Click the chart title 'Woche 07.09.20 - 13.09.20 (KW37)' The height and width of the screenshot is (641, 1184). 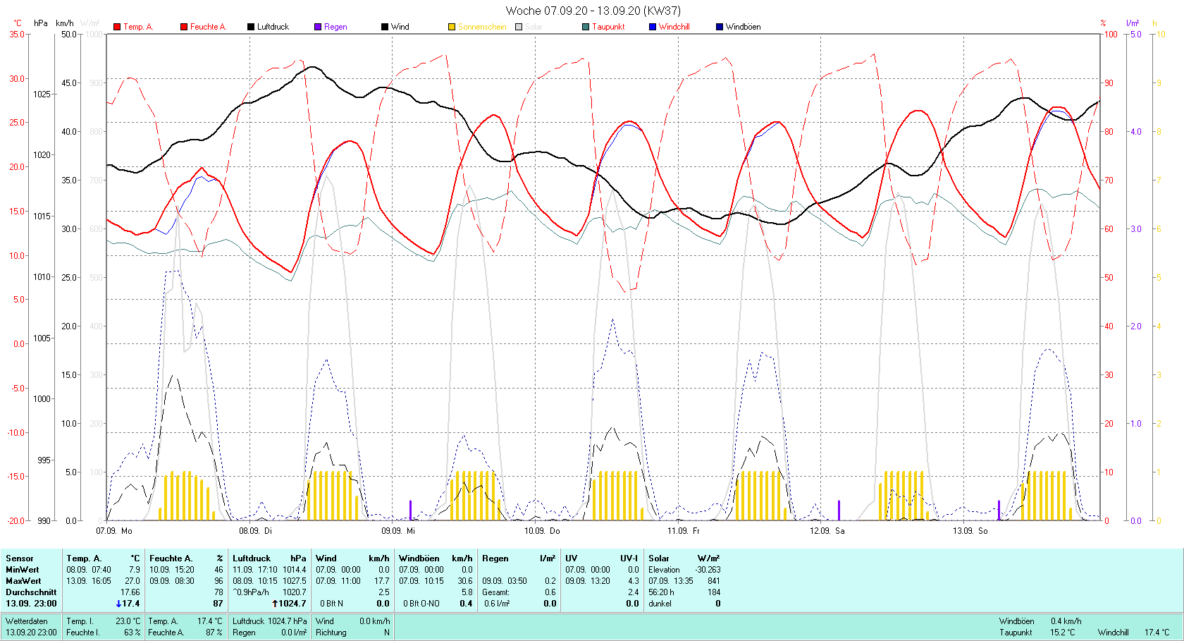point(593,11)
